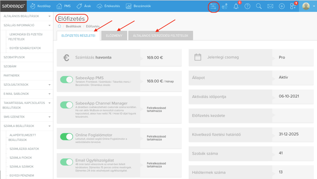Open the user account dropdown arrow
This screenshot has height=179, width=317.
(x=314, y=6)
